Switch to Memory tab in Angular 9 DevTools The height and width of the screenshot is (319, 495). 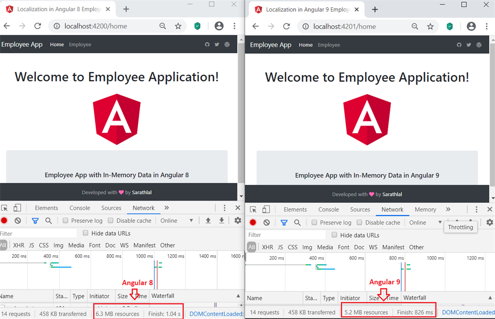[x=425, y=210]
